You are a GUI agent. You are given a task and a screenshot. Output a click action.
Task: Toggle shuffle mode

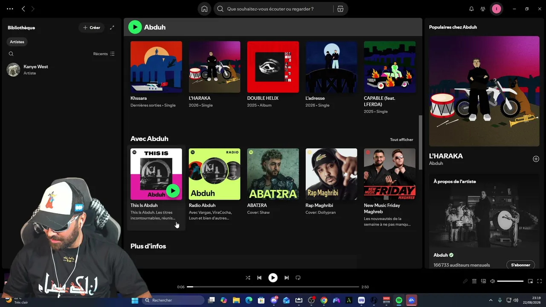[248, 278]
